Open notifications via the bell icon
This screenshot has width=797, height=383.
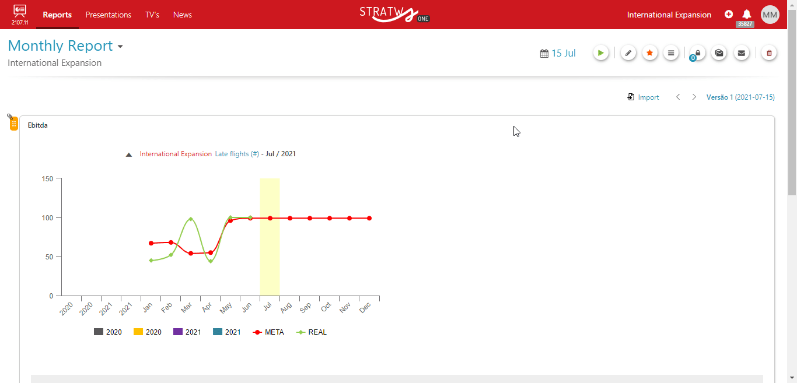pyautogui.click(x=747, y=14)
